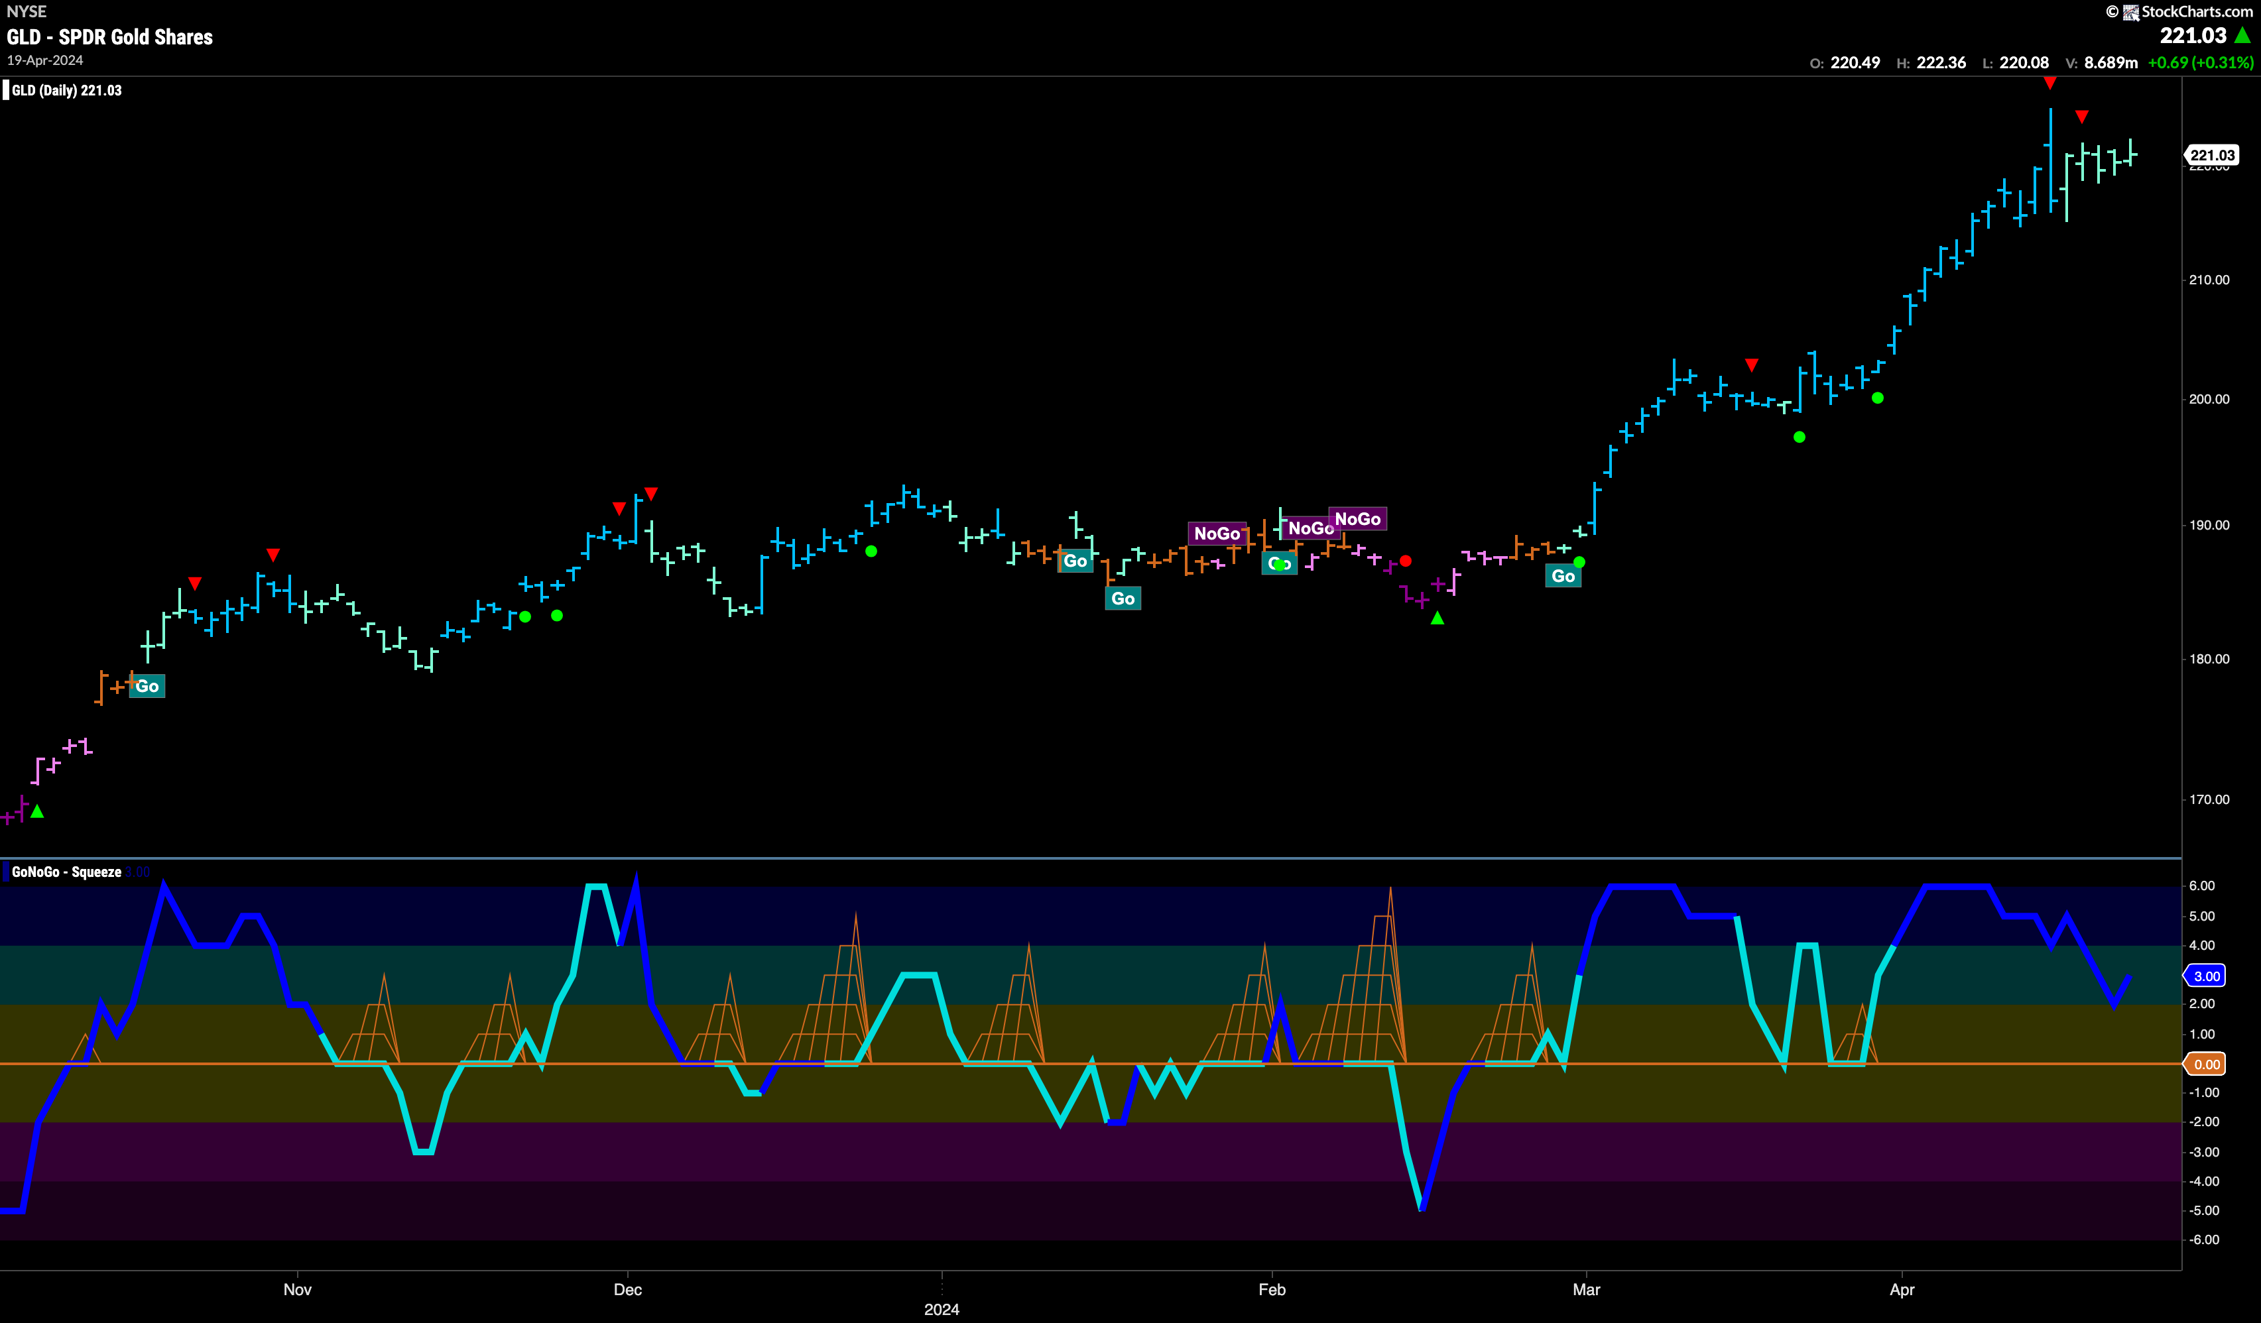Click the rightmost NoGo label in February
2261x1323 pixels.
point(1357,518)
